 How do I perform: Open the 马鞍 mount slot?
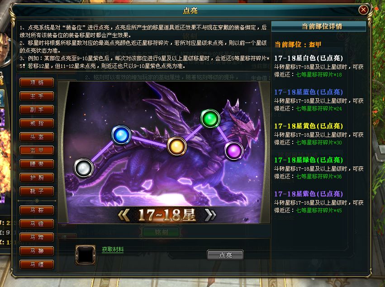pyautogui.click(x=37, y=210)
